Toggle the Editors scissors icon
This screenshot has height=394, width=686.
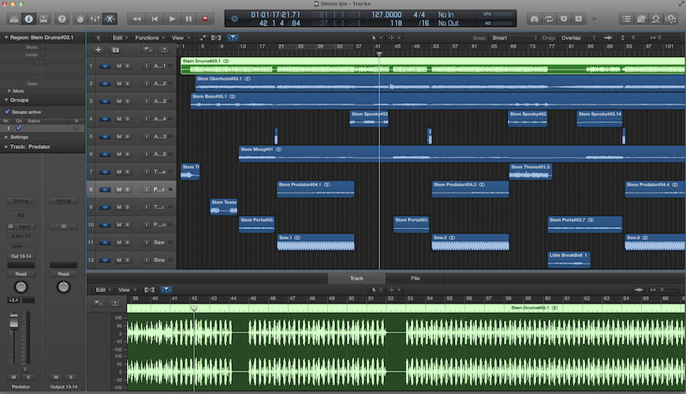[x=110, y=19]
